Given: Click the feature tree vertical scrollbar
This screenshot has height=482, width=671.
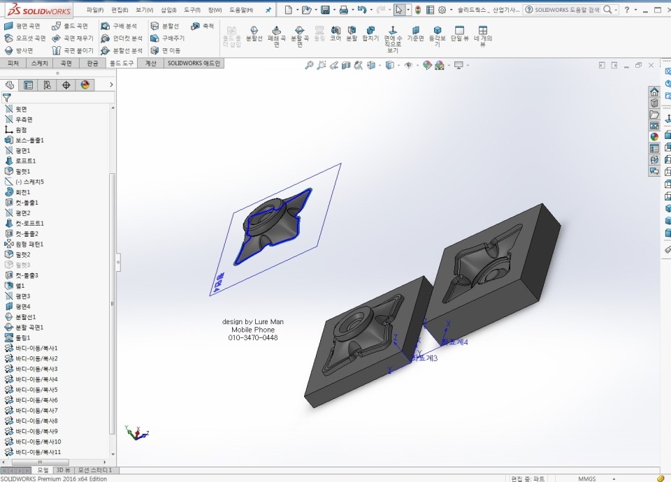Looking at the screenshot, I should tap(113, 304).
